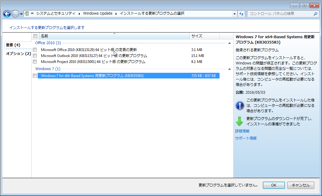The width and height of the screenshot is (322, 196).
Task: Open the 詳細情報 link
Action: click(242, 131)
